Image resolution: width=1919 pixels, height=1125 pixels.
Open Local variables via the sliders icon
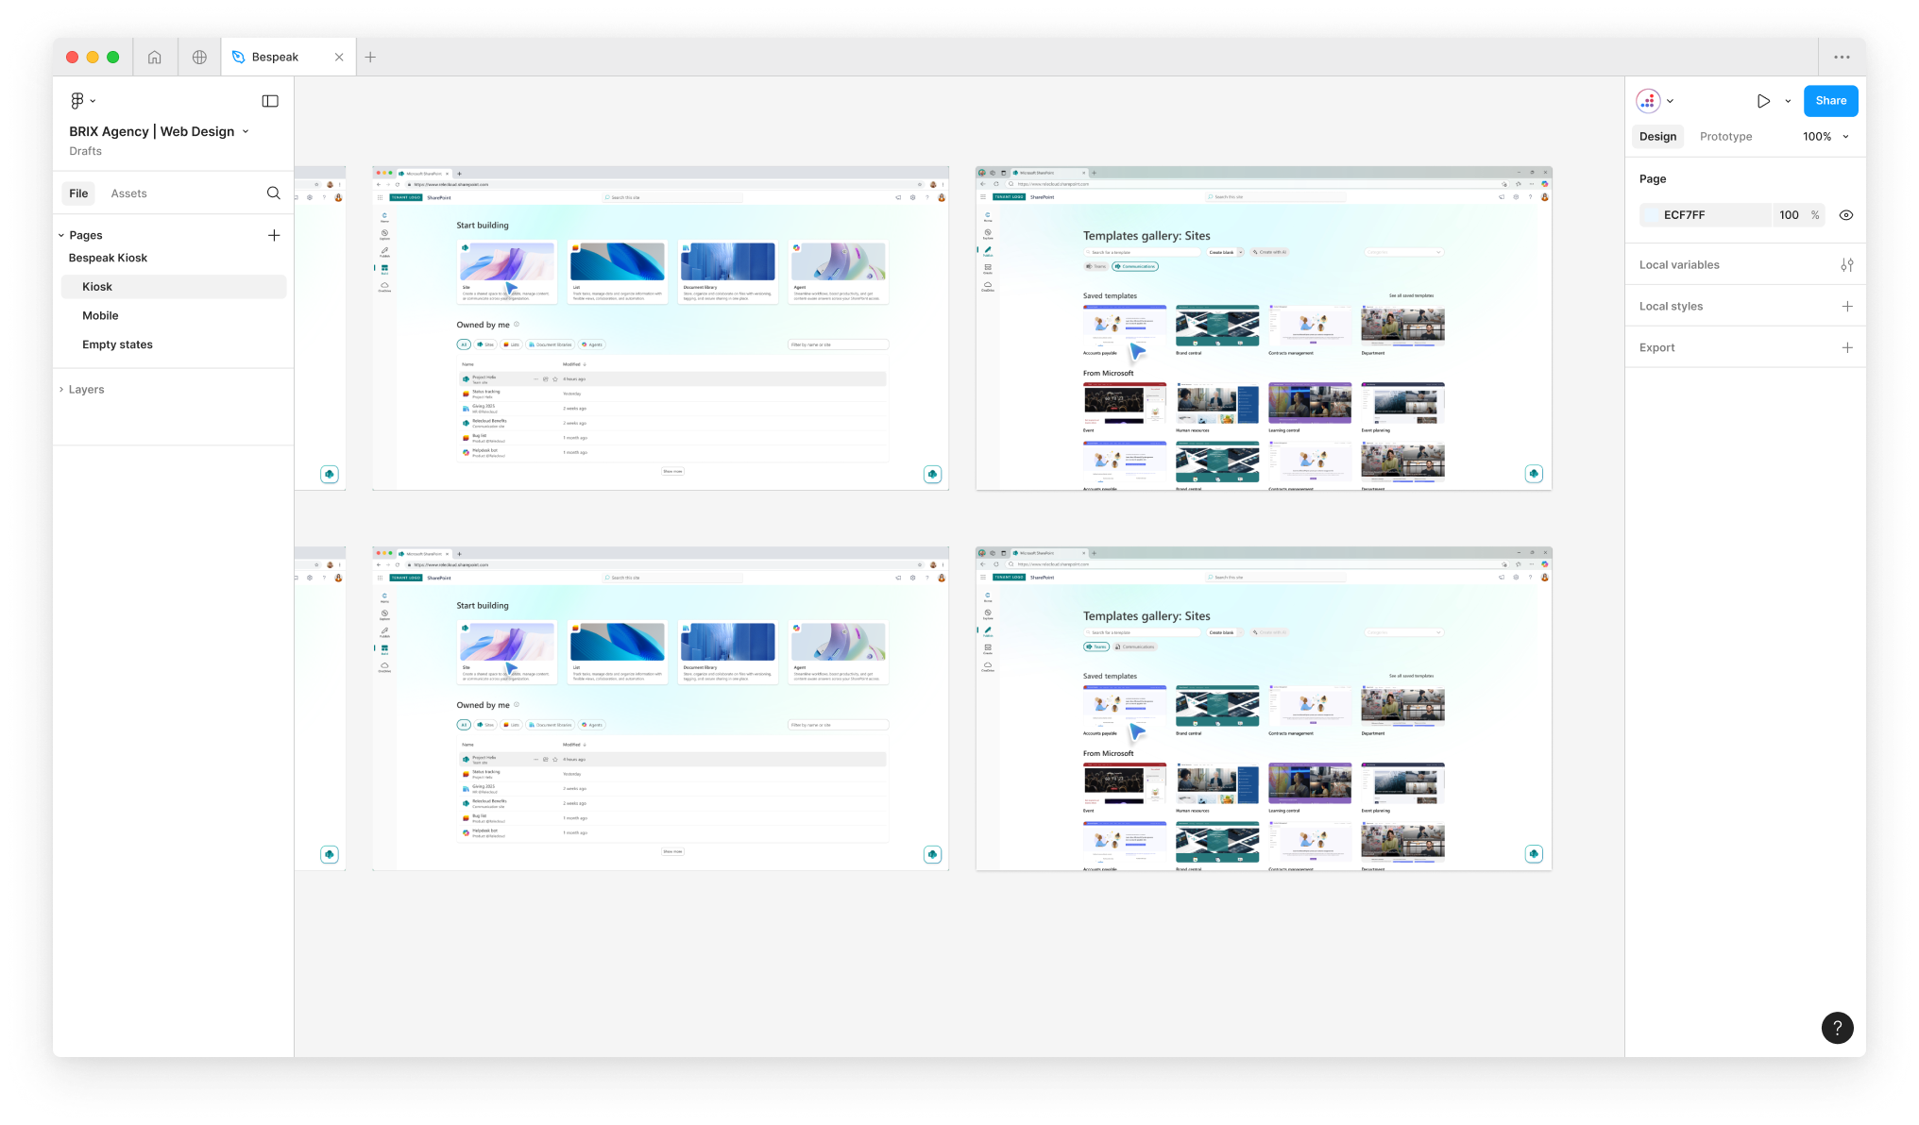pyautogui.click(x=1848, y=264)
